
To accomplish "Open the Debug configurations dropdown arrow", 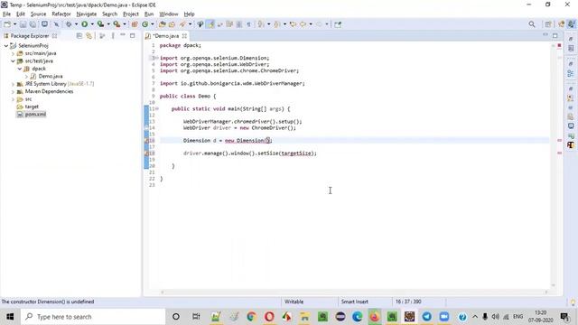I will tap(76, 24).
